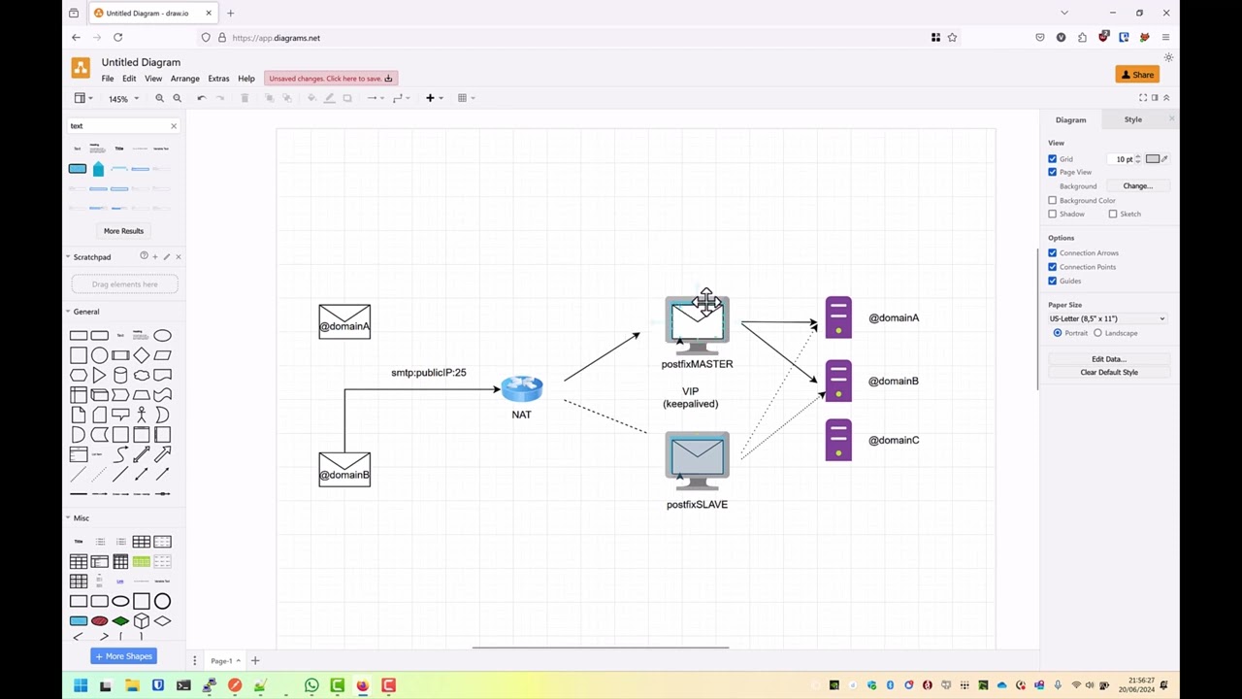Open the Page-1 options menu icon
The image size is (1242, 699).
coord(194,661)
